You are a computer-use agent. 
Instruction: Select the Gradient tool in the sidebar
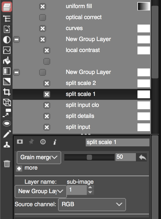(7, 82)
